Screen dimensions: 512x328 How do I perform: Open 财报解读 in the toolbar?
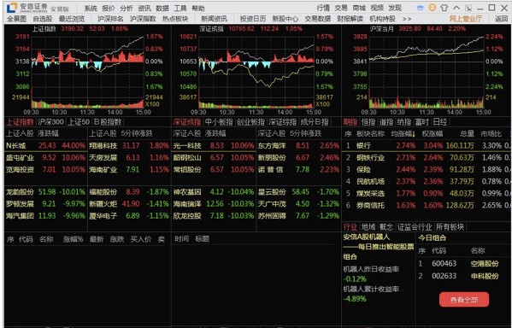350,19
